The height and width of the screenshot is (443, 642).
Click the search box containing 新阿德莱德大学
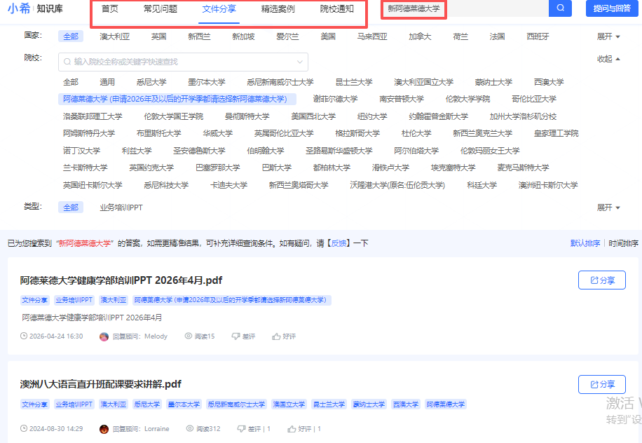point(465,8)
